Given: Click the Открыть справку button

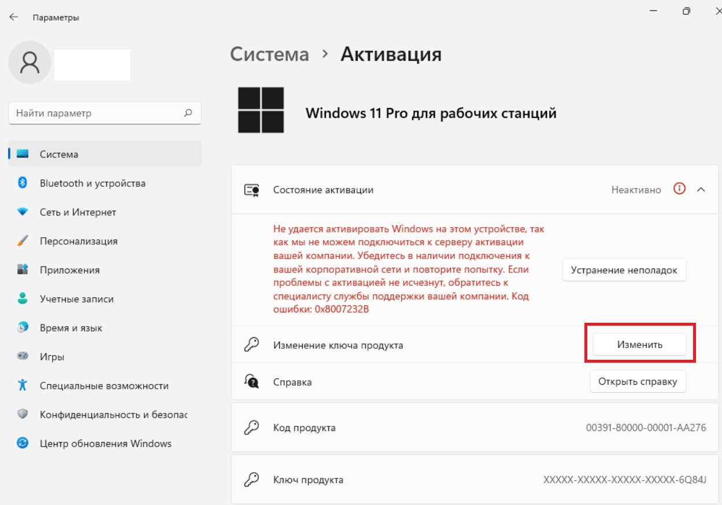Looking at the screenshot, I should tap(638, 382).
